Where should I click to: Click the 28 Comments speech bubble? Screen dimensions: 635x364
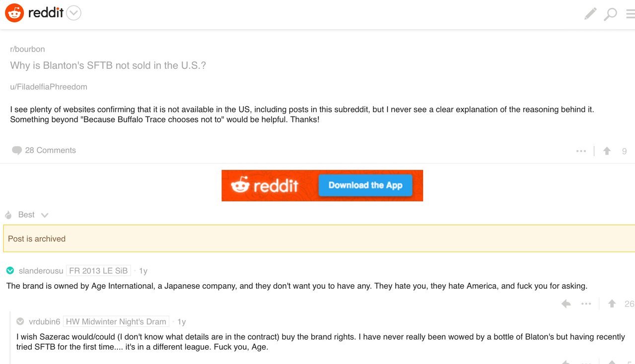(44, 150)
